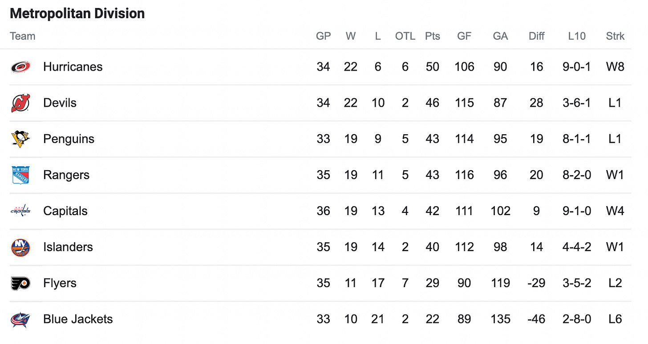Click the OTL column header
The height and width of the screenshot is (344, 648).
tap(405, 36)
